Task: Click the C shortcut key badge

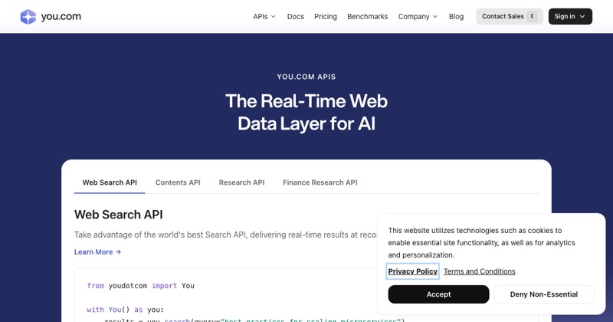Action: pos(532,16)
